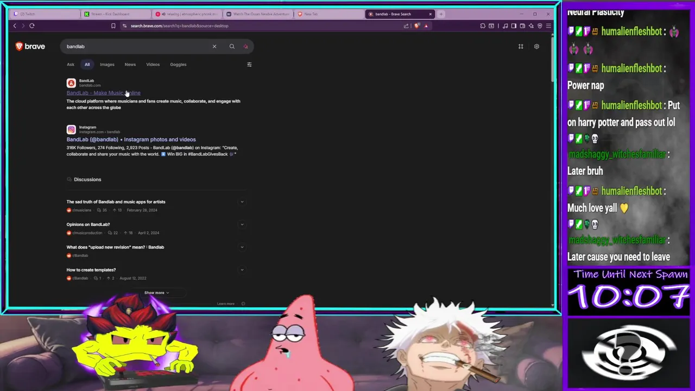Expand 'The sad truth of Bandlab' discussion
Image resolution: width=695 pixels, height=391 pixels.
click(242, 202)
